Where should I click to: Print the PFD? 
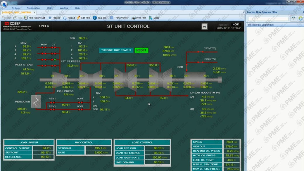click(x=139, y=18)
